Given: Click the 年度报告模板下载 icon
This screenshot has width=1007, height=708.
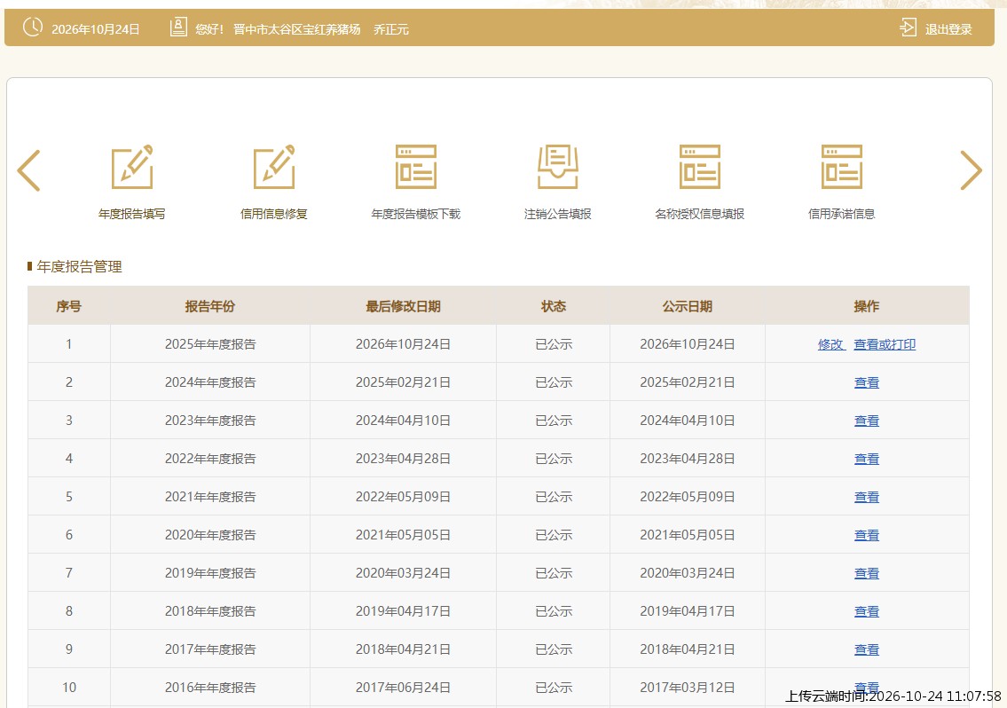Looking at the screenshot, I should (416, 167).
